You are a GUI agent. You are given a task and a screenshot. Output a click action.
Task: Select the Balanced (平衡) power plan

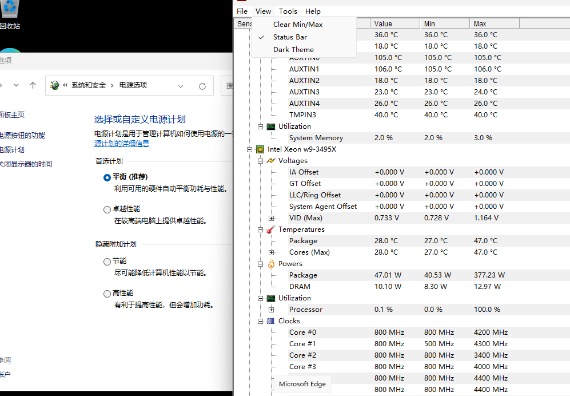click(x=107, y=177)
